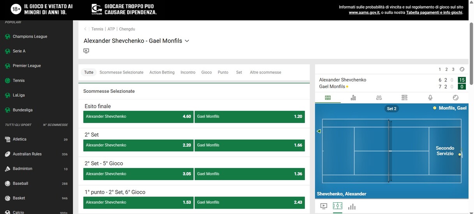
Task: Switch to pitch view icon below court
Action: (x=337, y=206)
